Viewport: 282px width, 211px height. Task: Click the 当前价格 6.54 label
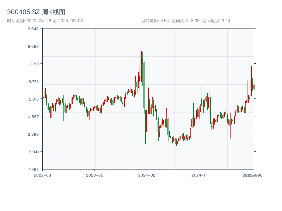coord(155,21)
